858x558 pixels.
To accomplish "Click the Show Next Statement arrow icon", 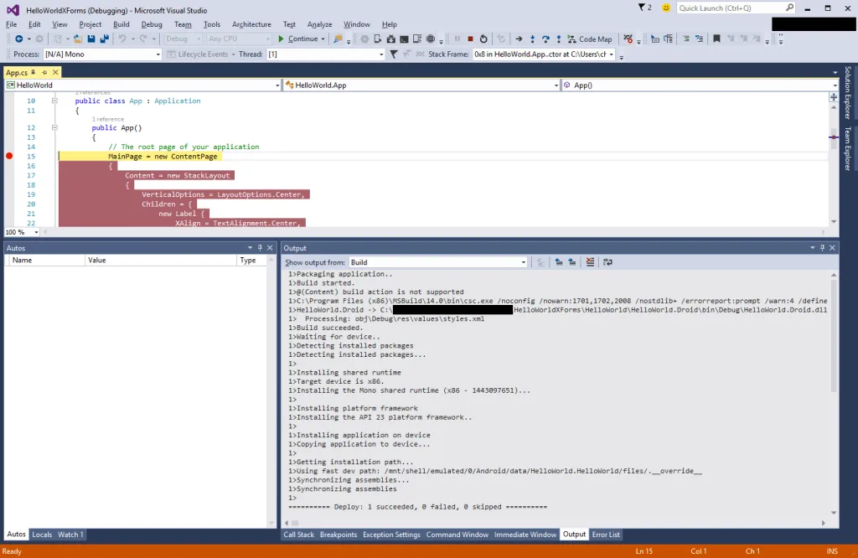I will [x=519, y=39].
